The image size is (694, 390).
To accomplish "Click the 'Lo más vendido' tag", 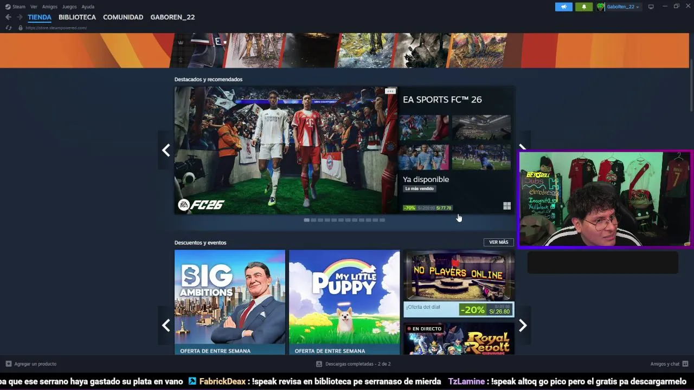I will click(x=420, y=188).
